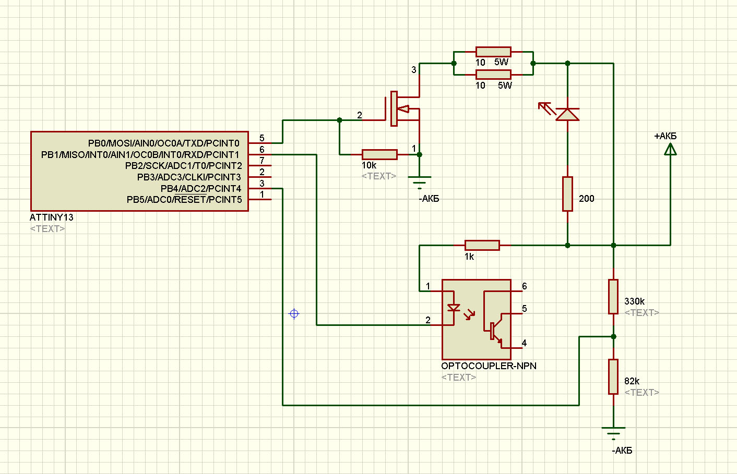
Task: Select the blue origin crosshair marker
Action: pyautogui.click(x=294, y=313)
